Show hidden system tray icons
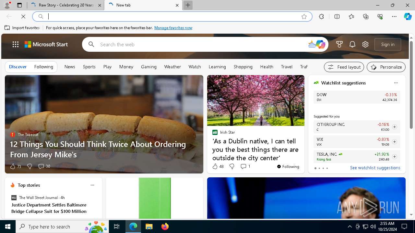The height and width of the screenshot is (233, 415). (350, 227)
